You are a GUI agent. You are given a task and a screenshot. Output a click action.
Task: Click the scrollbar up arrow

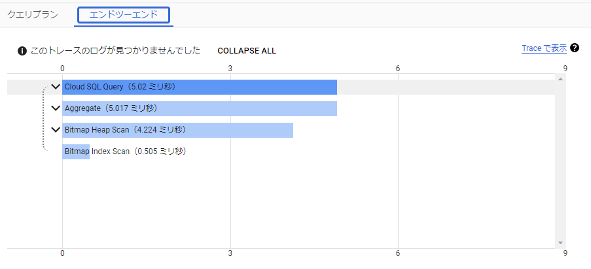[560, 79]
